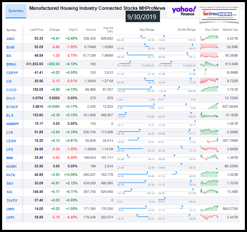Open the PATK ticker link

click(11, 175)
